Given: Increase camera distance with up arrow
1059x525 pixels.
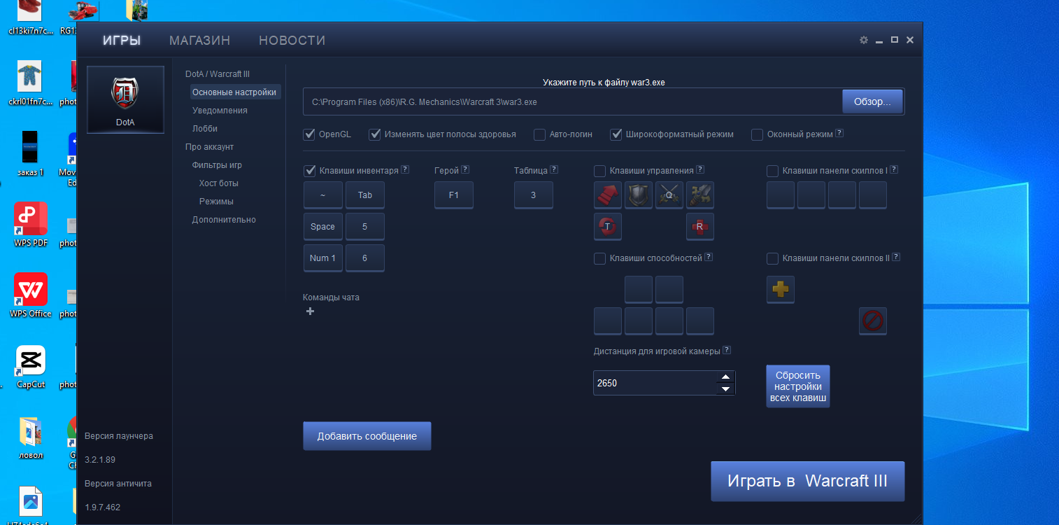Looking at the screenshot, I should coord(725,377).
